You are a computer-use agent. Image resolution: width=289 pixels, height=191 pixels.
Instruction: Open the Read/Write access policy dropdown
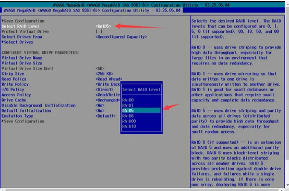coord(108,95)
